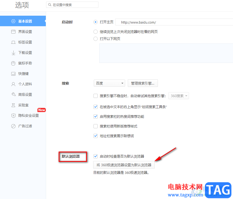The image size is (233, 199).
Task: Enable 搜索引擎不稳定时自动尝试其他搜索引擎 checkbox
Action: [95, 96]
